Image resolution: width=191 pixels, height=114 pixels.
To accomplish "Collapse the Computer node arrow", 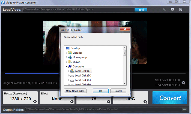I will [x=67, y=66].
